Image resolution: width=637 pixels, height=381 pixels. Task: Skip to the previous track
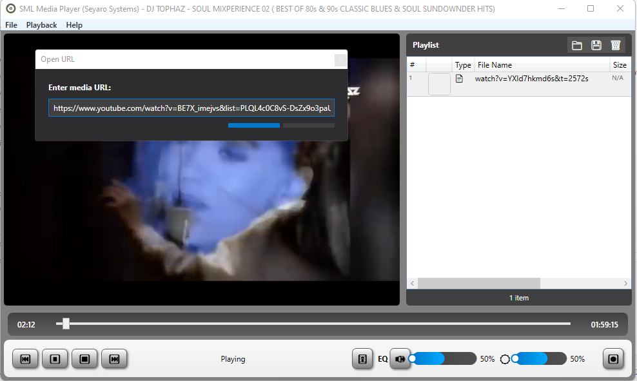(x=25, y=358)
